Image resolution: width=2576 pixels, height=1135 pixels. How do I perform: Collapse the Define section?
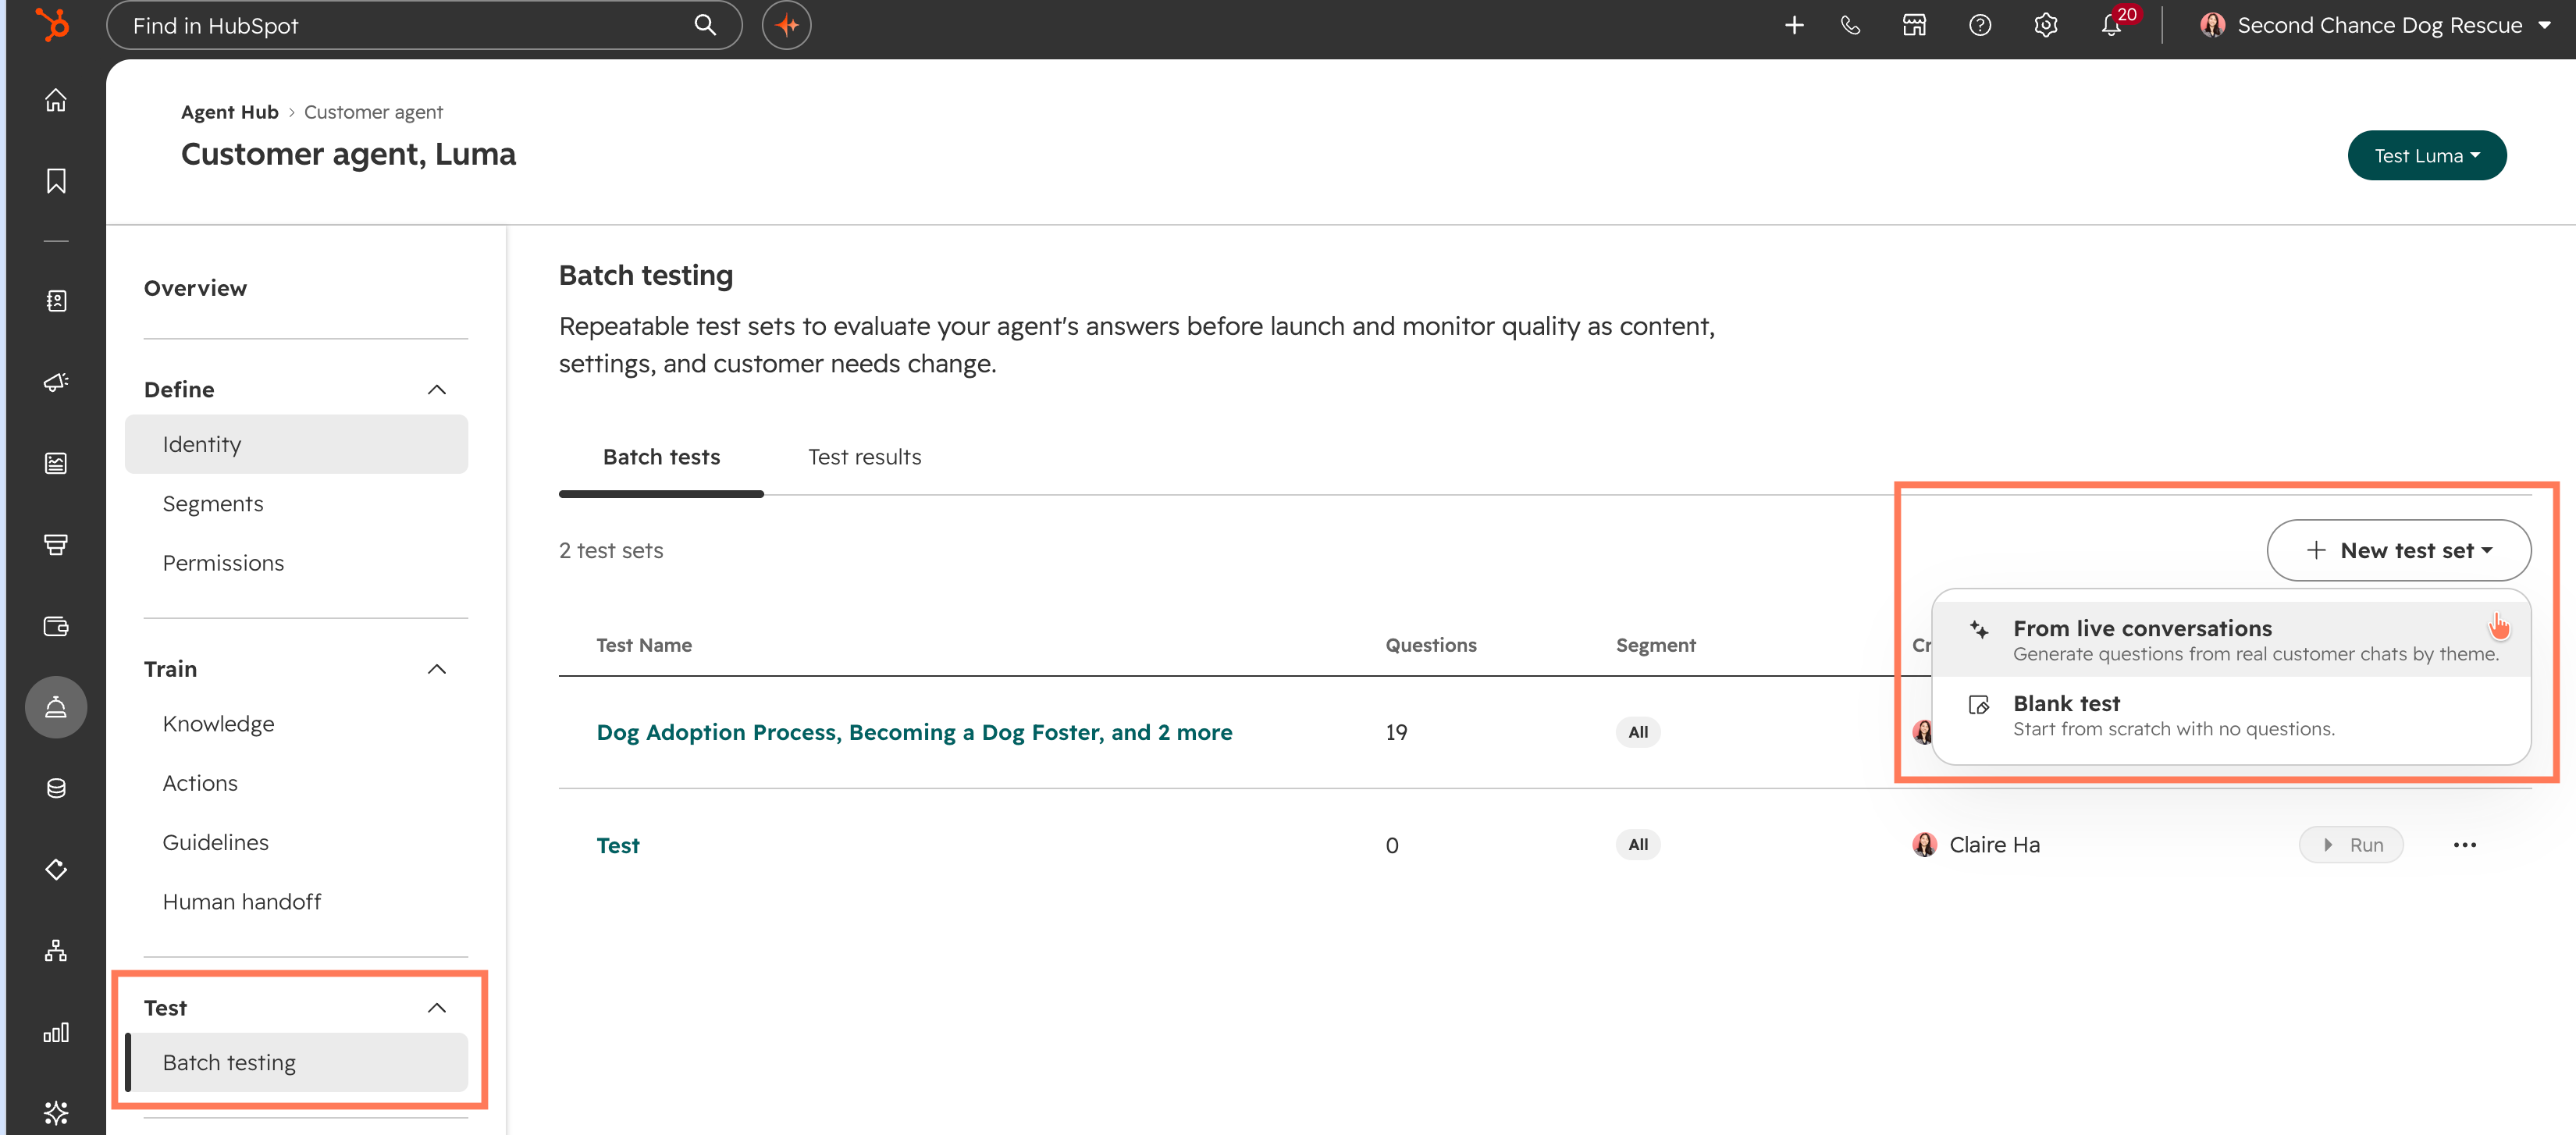click(x=436, y=389)
